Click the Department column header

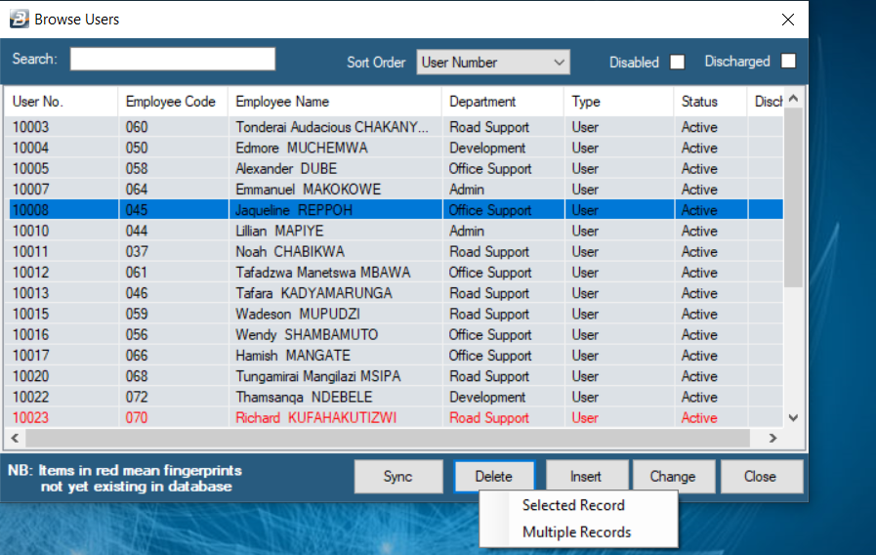[502, 102]
